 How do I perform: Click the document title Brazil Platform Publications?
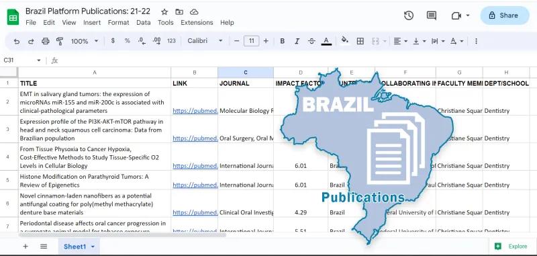point(88,11)
